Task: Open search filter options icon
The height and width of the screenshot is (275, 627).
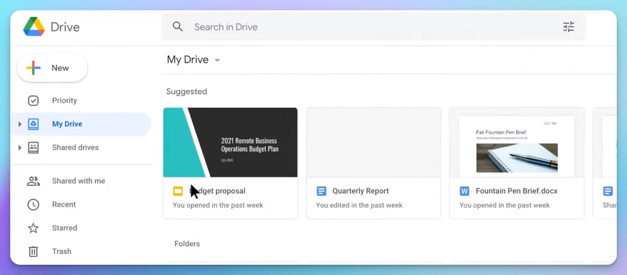Action: [x=568, y=27]
